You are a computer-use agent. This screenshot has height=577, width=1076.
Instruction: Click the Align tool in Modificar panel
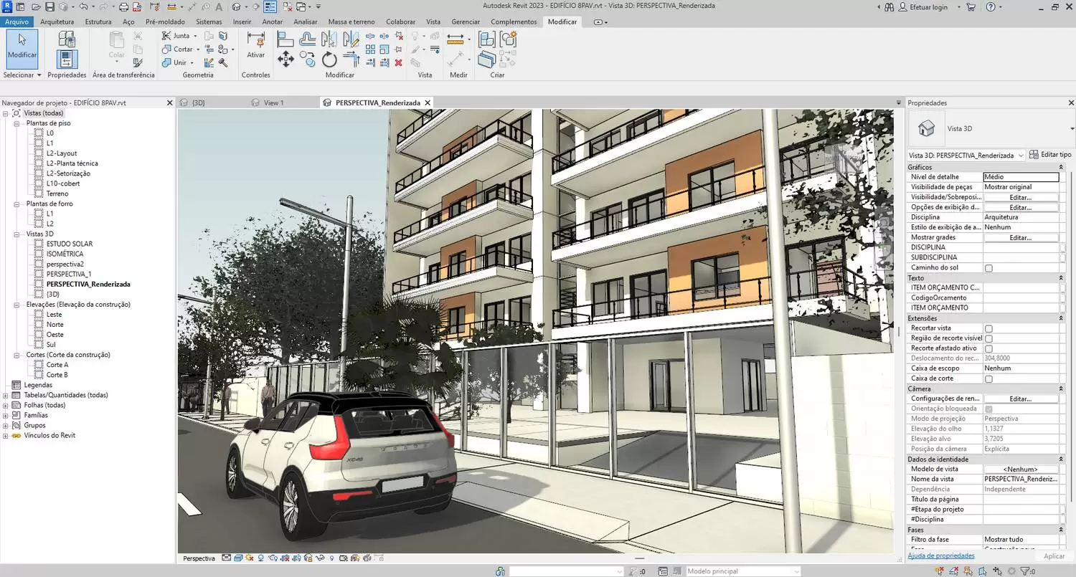pyautogui.click(x=285, y=39)
